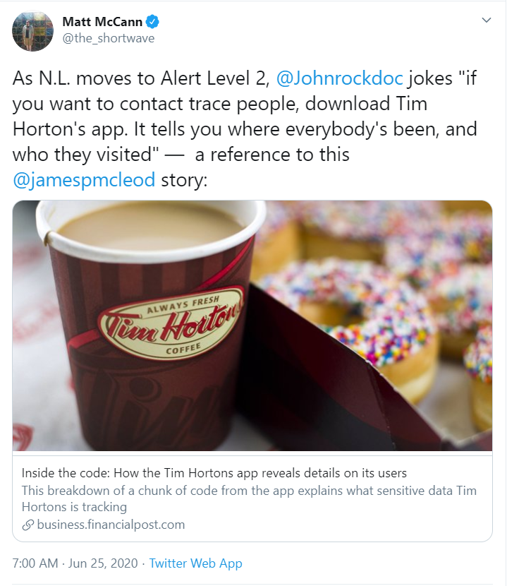Click the quoted joke about contact tracing
This screenshot has height=586, width=507.
245,116
